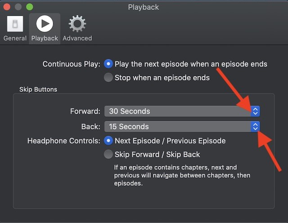
Task: Switch to the General tab label
Action: pos(15,38)
